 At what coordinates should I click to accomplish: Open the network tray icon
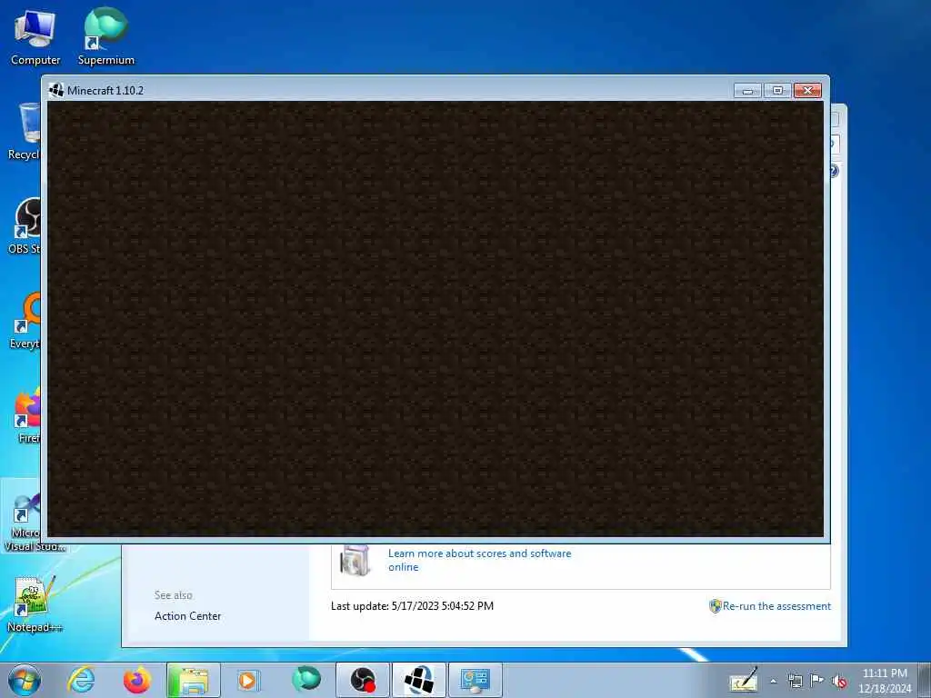tap(795, 681)
